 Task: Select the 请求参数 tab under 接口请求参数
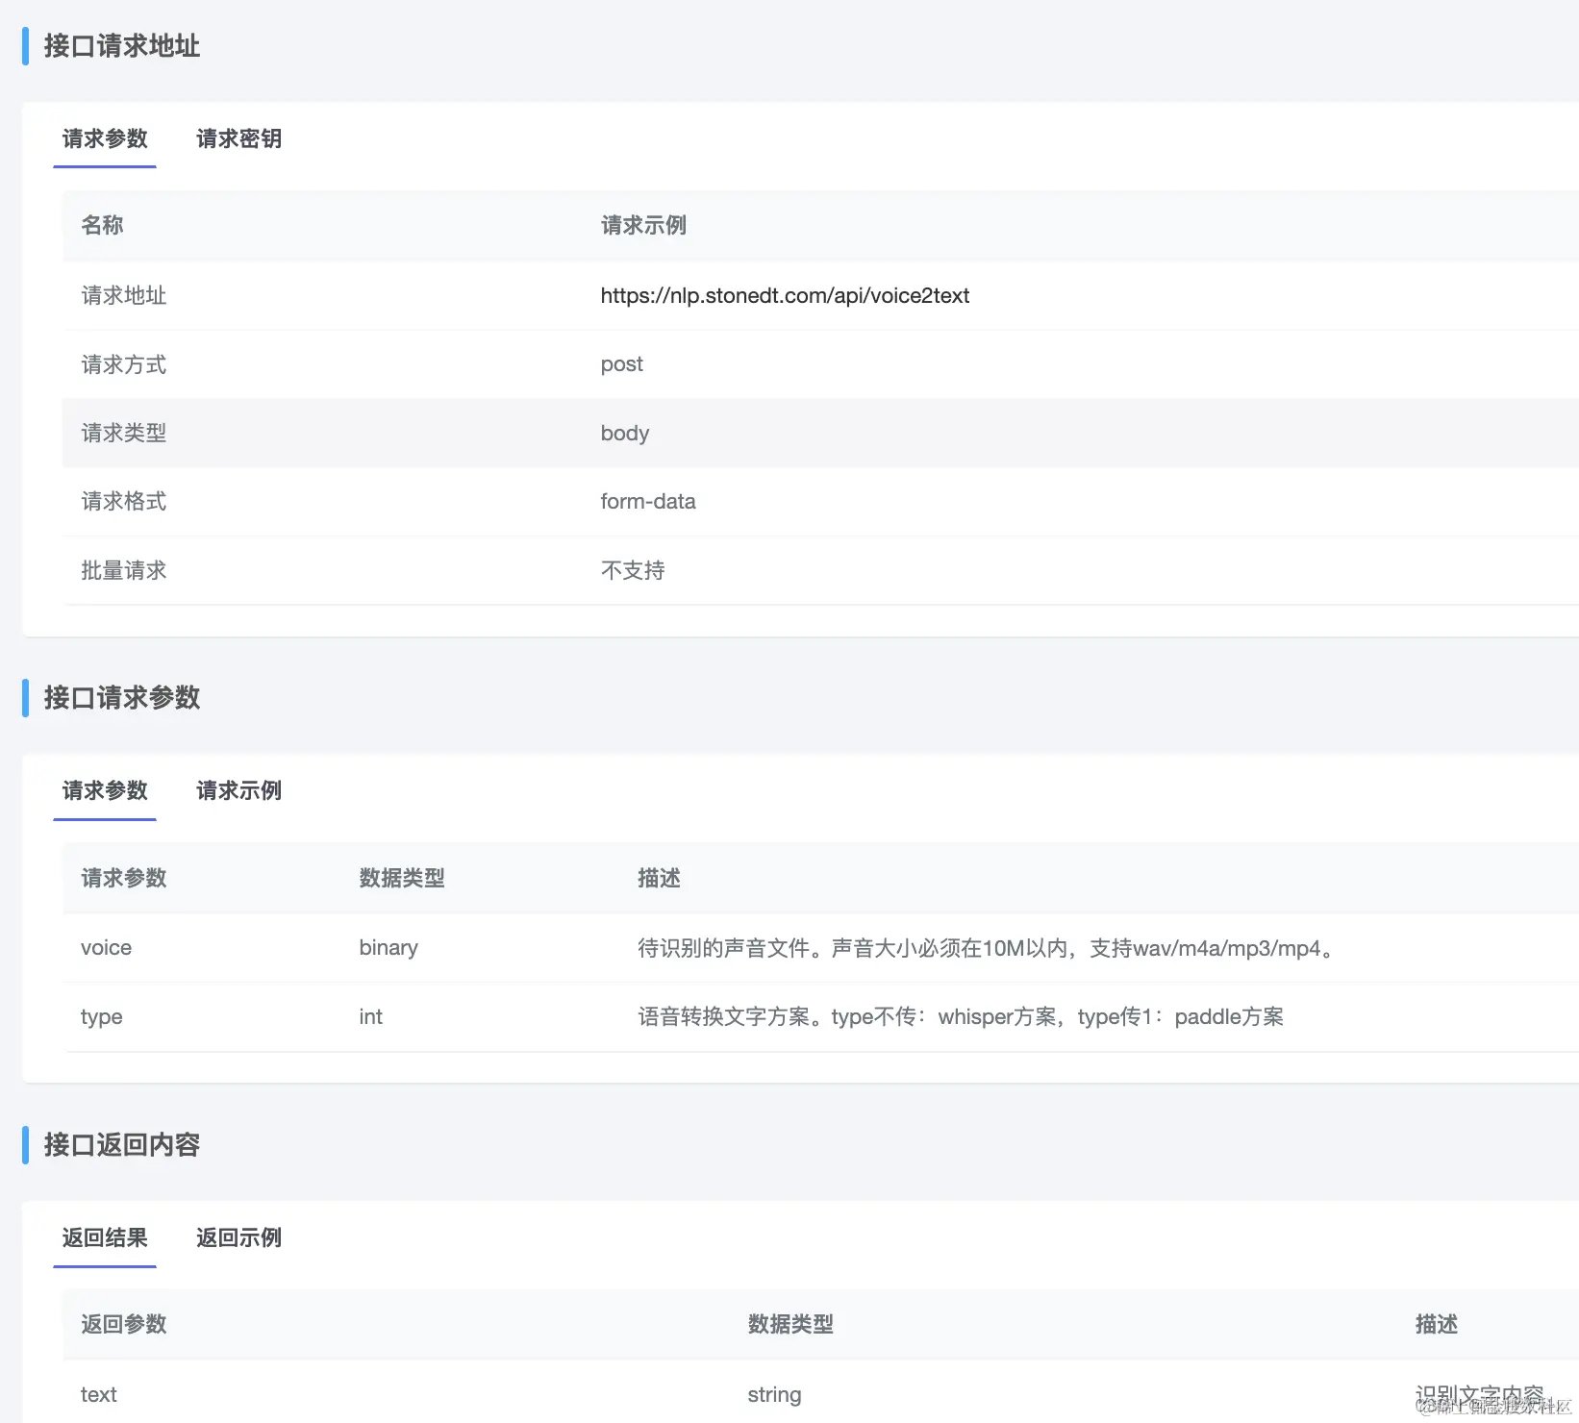(105, 790)
